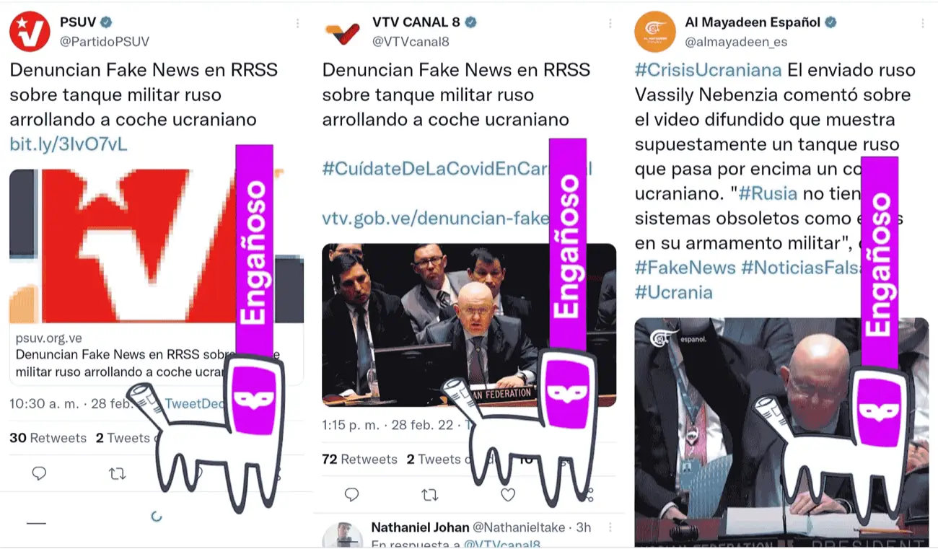This screenshot has height=549, width=938.
Task: Open more options on the VTV CANAL 8 tweet
Action: point(610,23)
